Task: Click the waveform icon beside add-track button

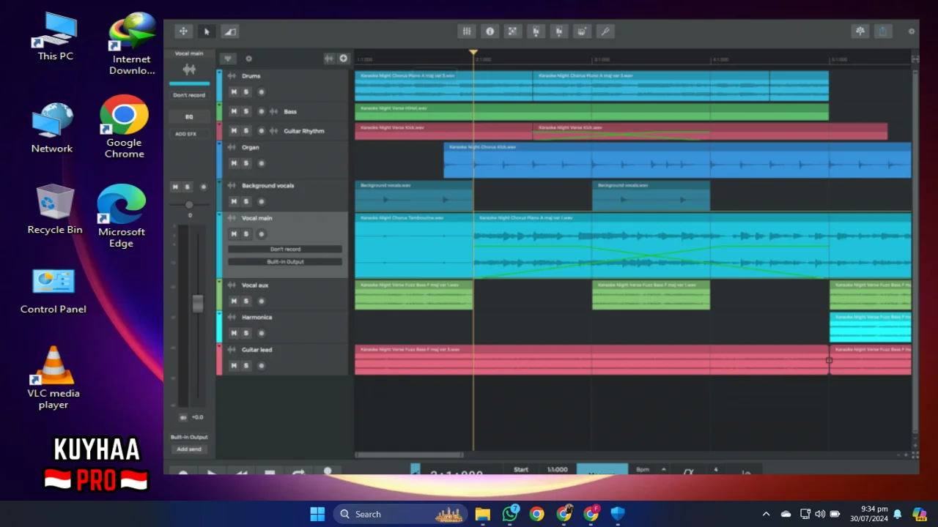Action: tap(329, 59)
